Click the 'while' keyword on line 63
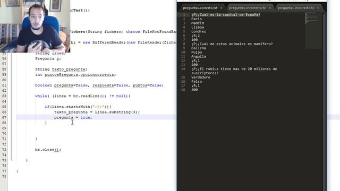 [41, 96]
